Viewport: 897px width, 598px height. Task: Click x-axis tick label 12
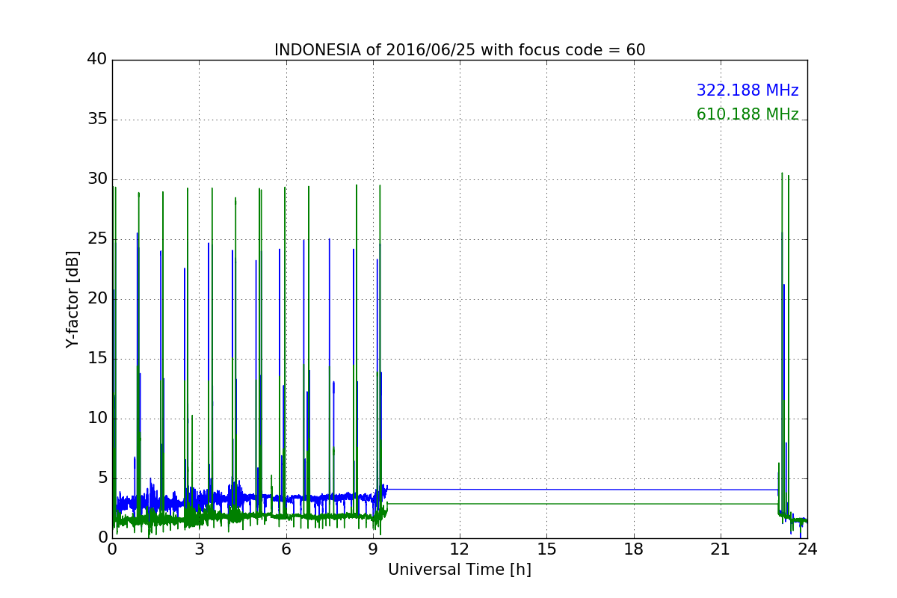[x=460, y=549]
